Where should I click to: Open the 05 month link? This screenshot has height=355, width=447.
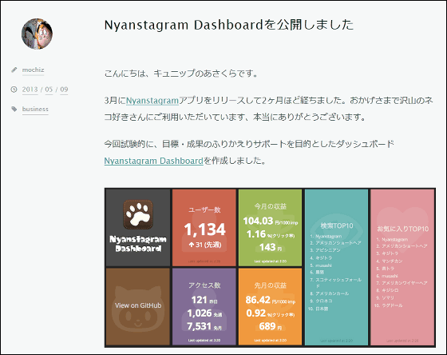click(49, 90)
